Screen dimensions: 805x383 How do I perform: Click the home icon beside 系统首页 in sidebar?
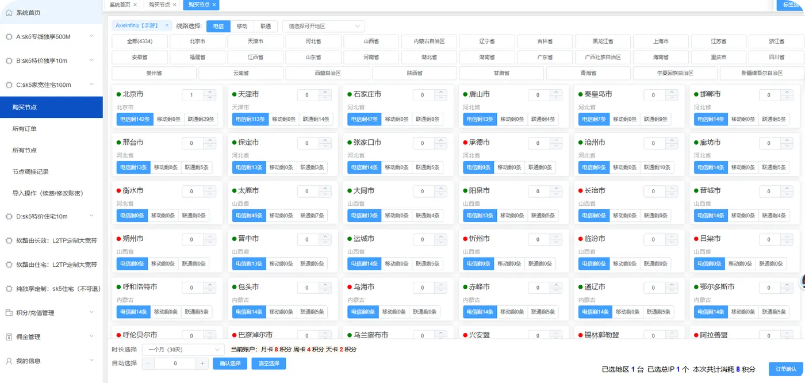click(x=9, y=13)
